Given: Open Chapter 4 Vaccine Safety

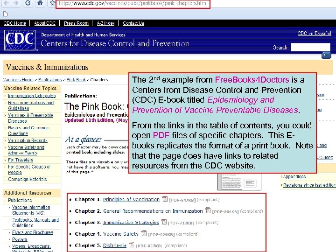Looking at the screenshot, I should [121, 234].
